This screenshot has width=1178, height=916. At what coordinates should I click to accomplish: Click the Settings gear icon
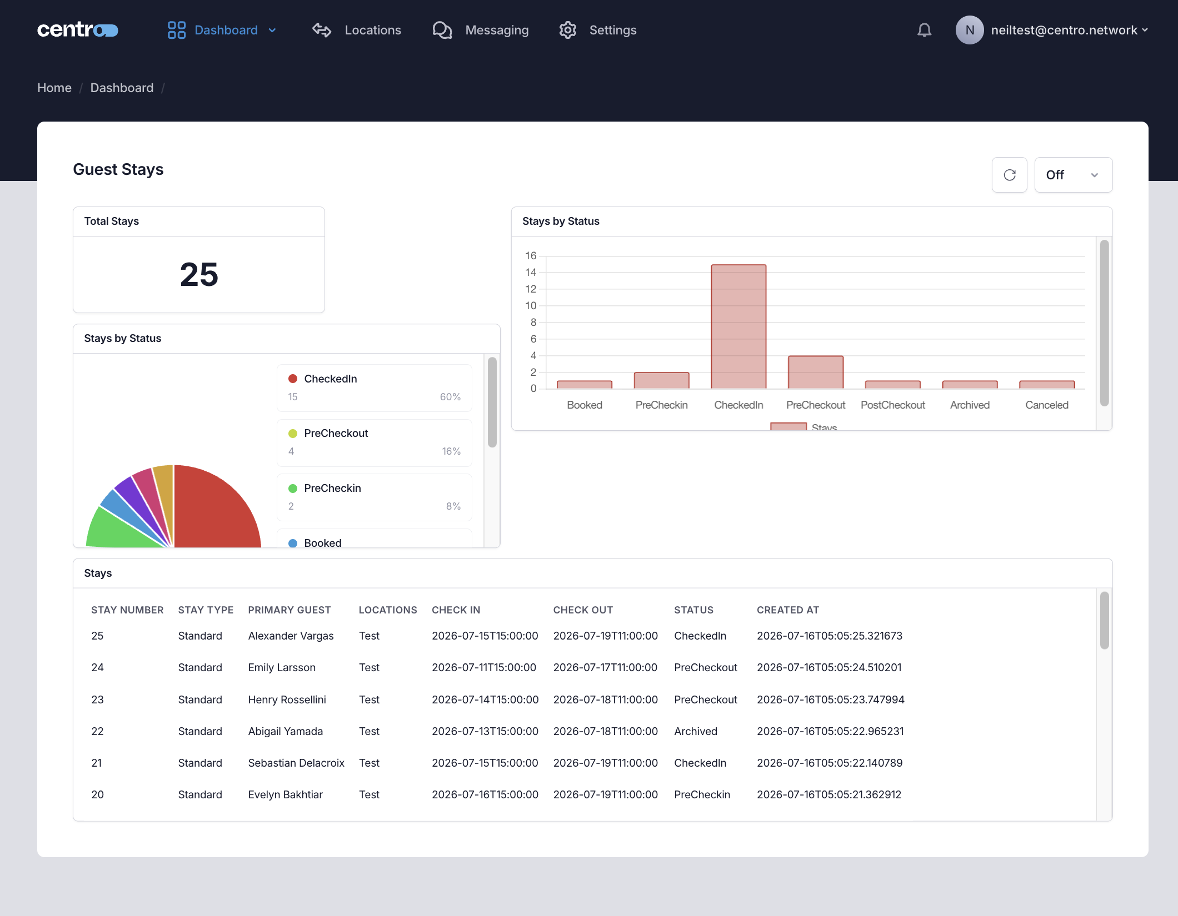[568, 30]
